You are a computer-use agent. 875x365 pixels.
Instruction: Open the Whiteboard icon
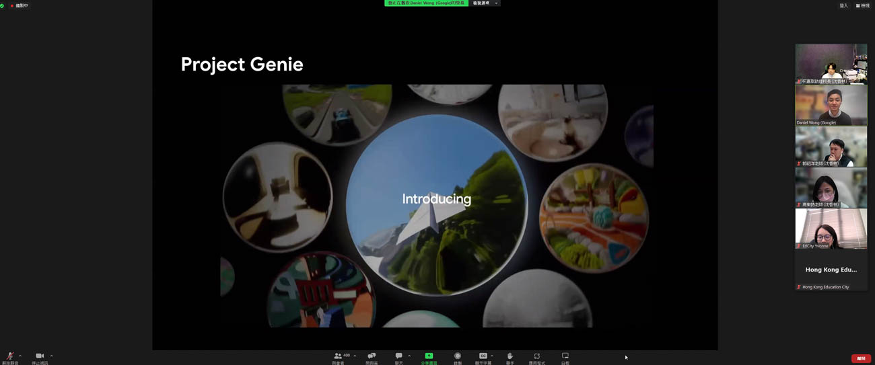[565, 356]
